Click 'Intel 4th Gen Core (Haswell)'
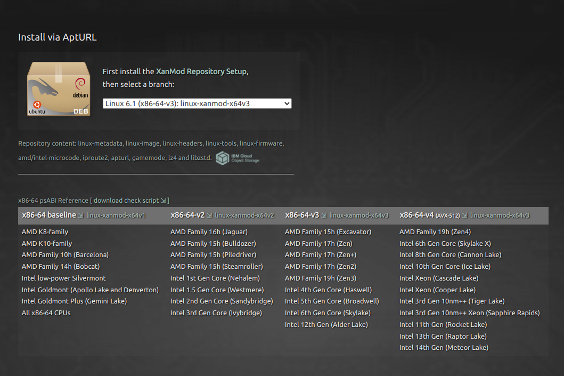 pyautogui.click(x=329, y=290)
